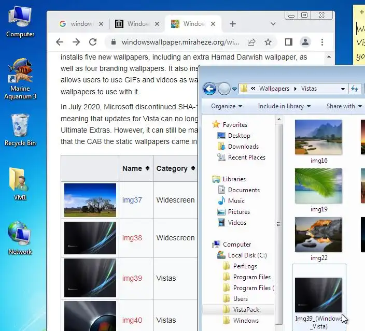Reload the Chrome page
Viewport: 365px width, 331px height.
click(93, 42)
